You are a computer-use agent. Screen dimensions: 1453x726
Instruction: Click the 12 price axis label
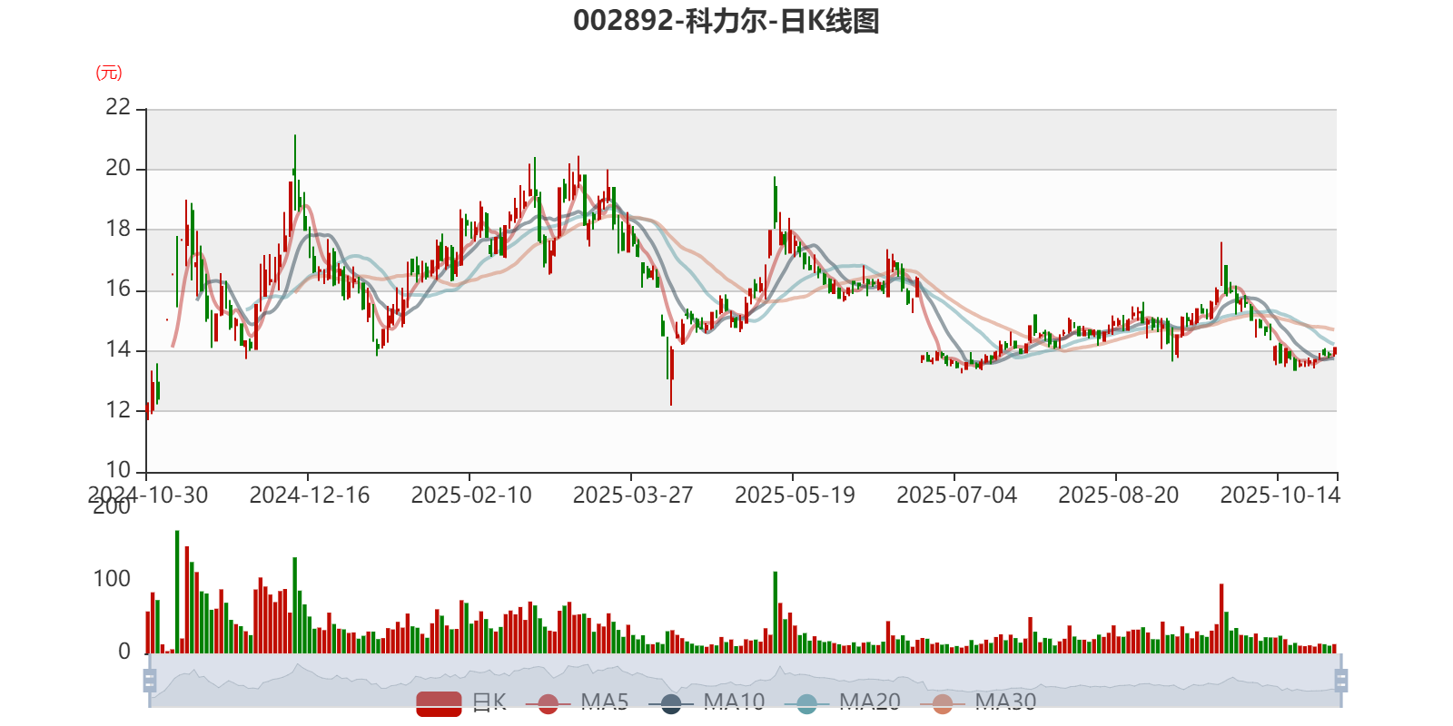pos(118,410)
